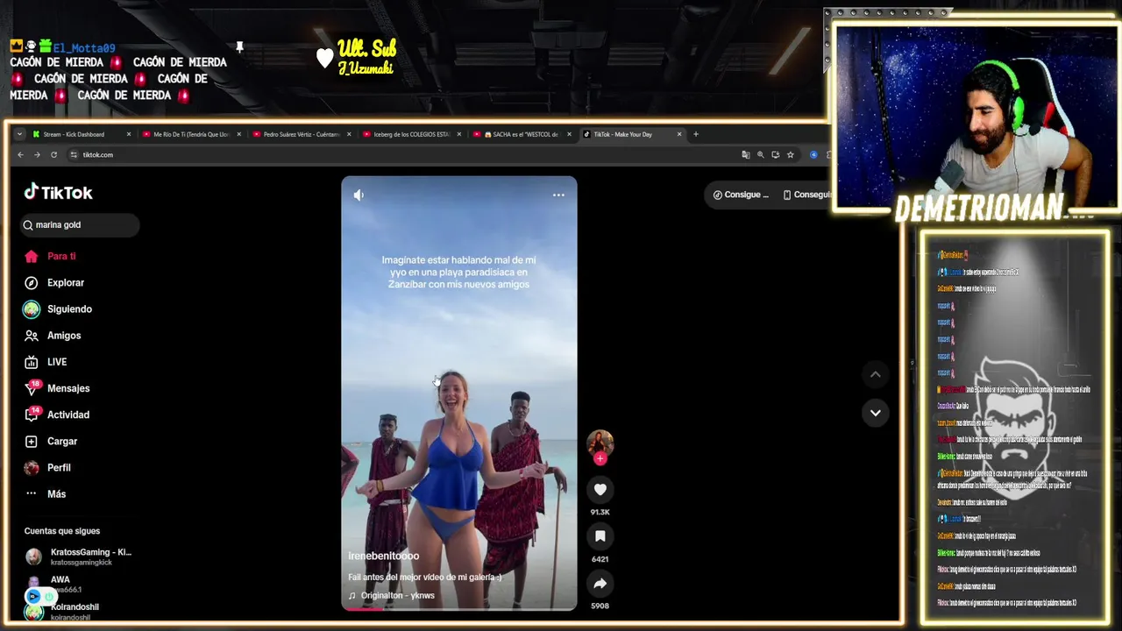This screenshot has width=1122, height=631.
Task: Switch to Iceberg de los COLEGIOS tab
Action: point(411,134)
